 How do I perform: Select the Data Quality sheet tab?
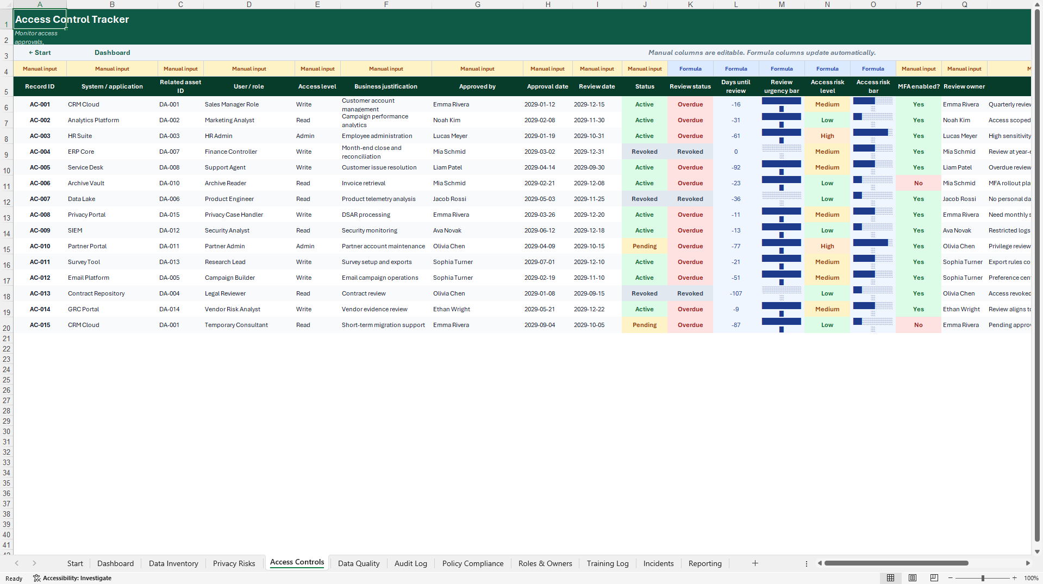(359, 563)
